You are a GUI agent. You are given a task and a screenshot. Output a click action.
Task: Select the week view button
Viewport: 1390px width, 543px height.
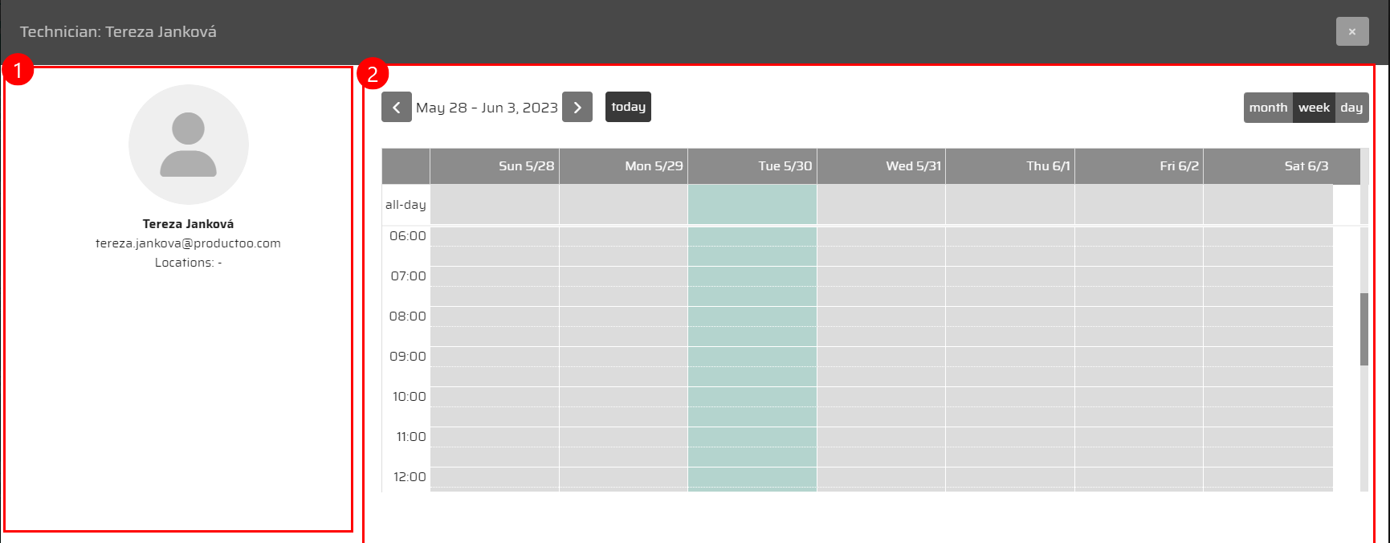1314,108
